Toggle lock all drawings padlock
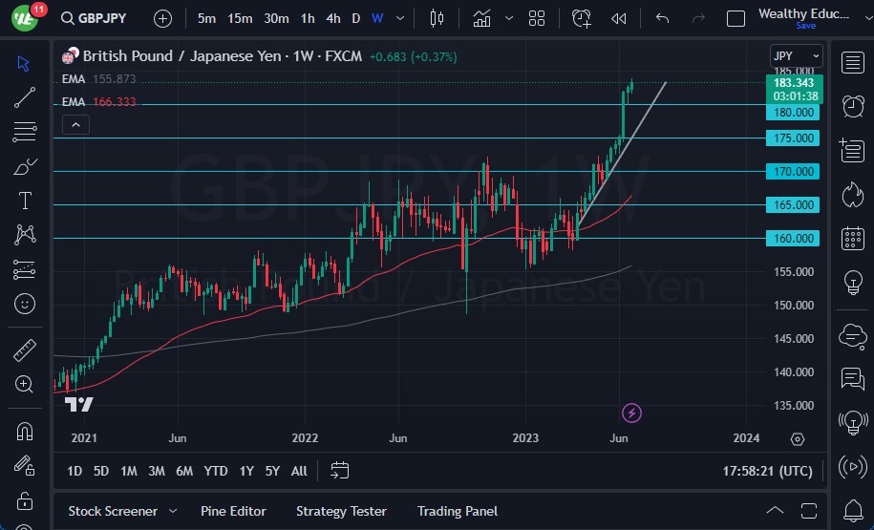Viewport: 874px width, 530px height. (x=24, y=501)
